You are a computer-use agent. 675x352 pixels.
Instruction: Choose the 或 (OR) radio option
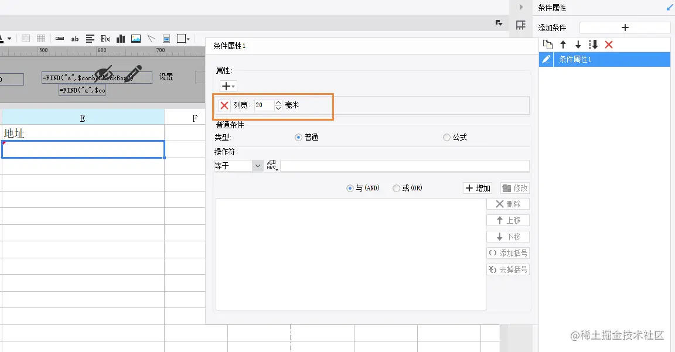pyautogui.click(x=396, y=188)
